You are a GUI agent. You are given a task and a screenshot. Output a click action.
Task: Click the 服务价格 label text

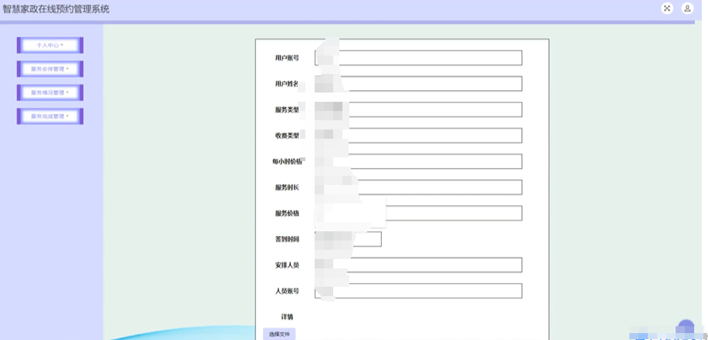pyautogui.click(x=287, y=213)
